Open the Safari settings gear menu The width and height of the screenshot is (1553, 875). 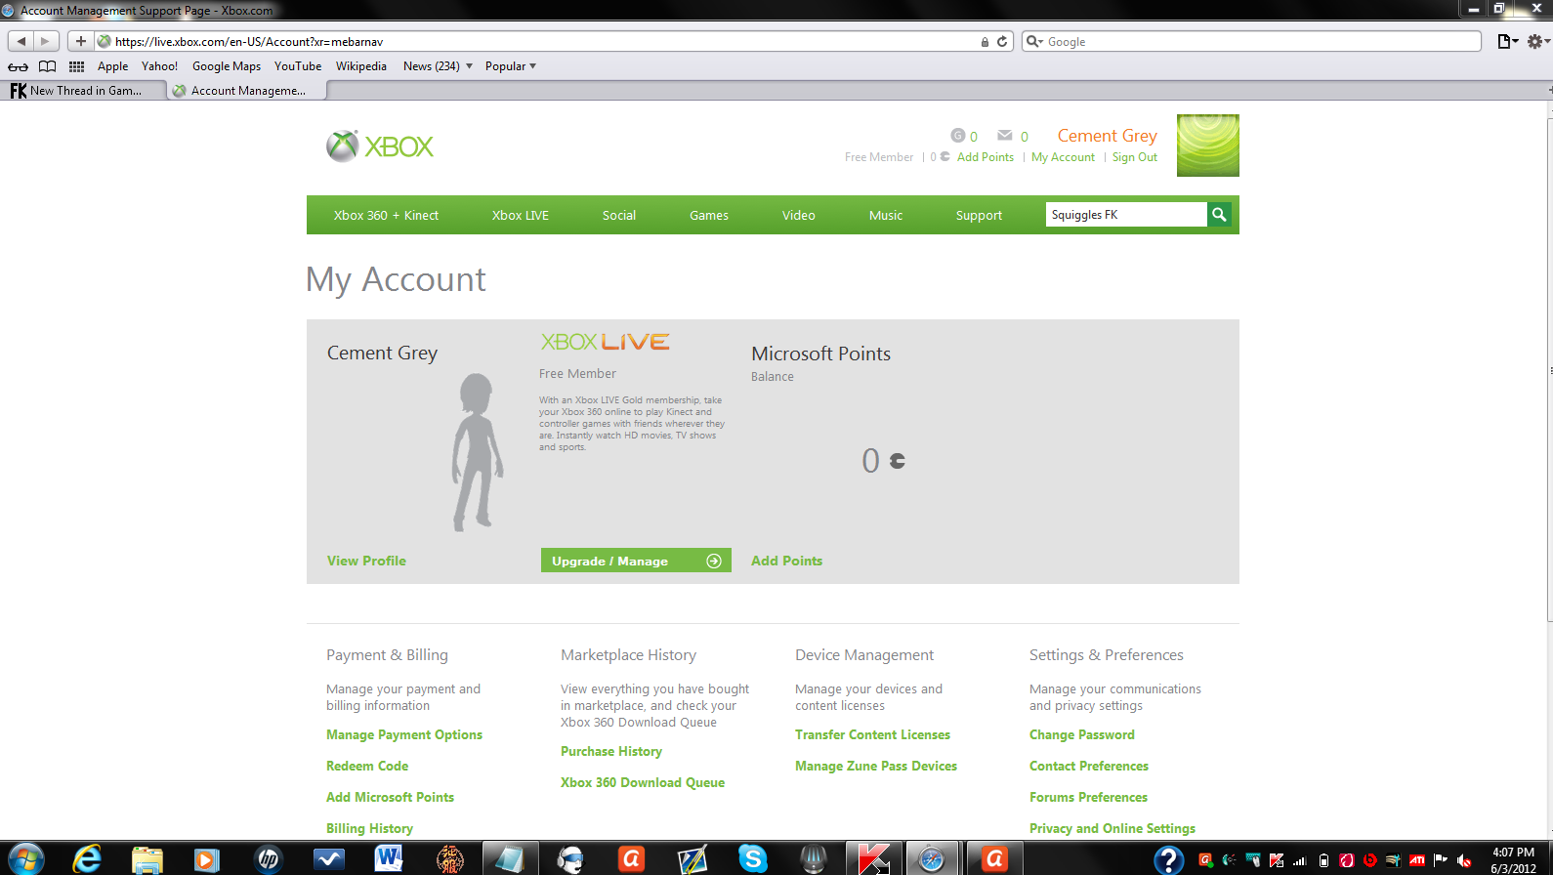point(1537,41)
